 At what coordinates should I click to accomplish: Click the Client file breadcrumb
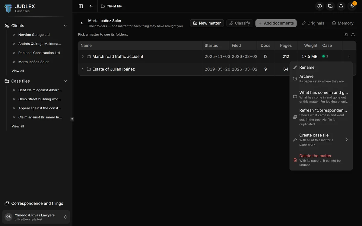pos(111,6)
